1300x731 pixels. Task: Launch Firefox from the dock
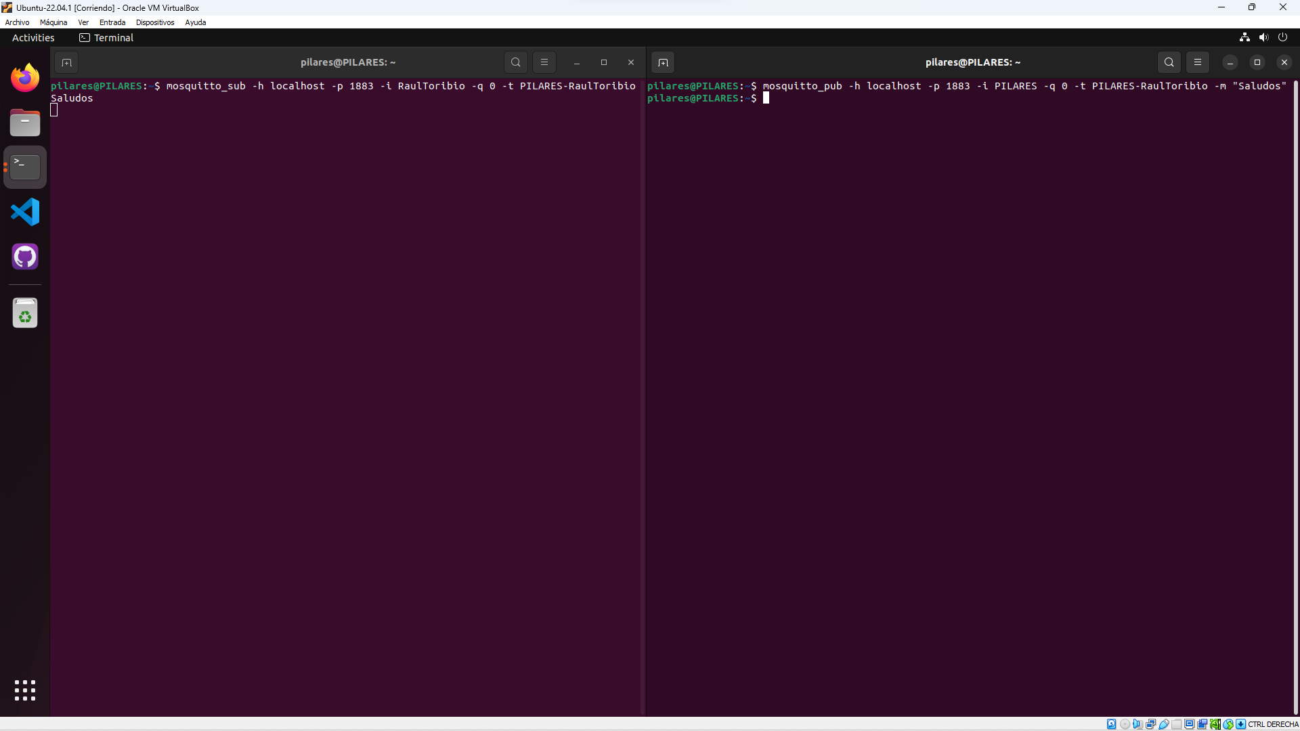(25, 78)
